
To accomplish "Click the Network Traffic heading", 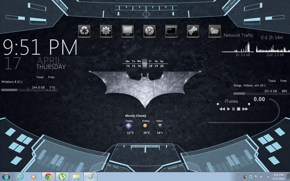I will [x=238, y=35].
